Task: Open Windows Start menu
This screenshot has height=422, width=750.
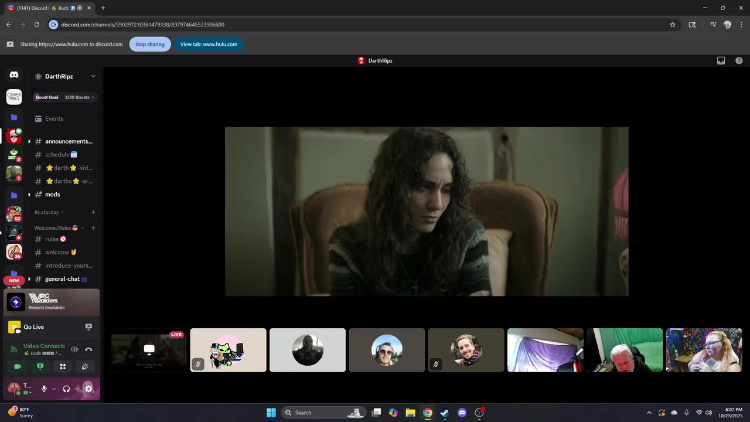Action: 271,413
